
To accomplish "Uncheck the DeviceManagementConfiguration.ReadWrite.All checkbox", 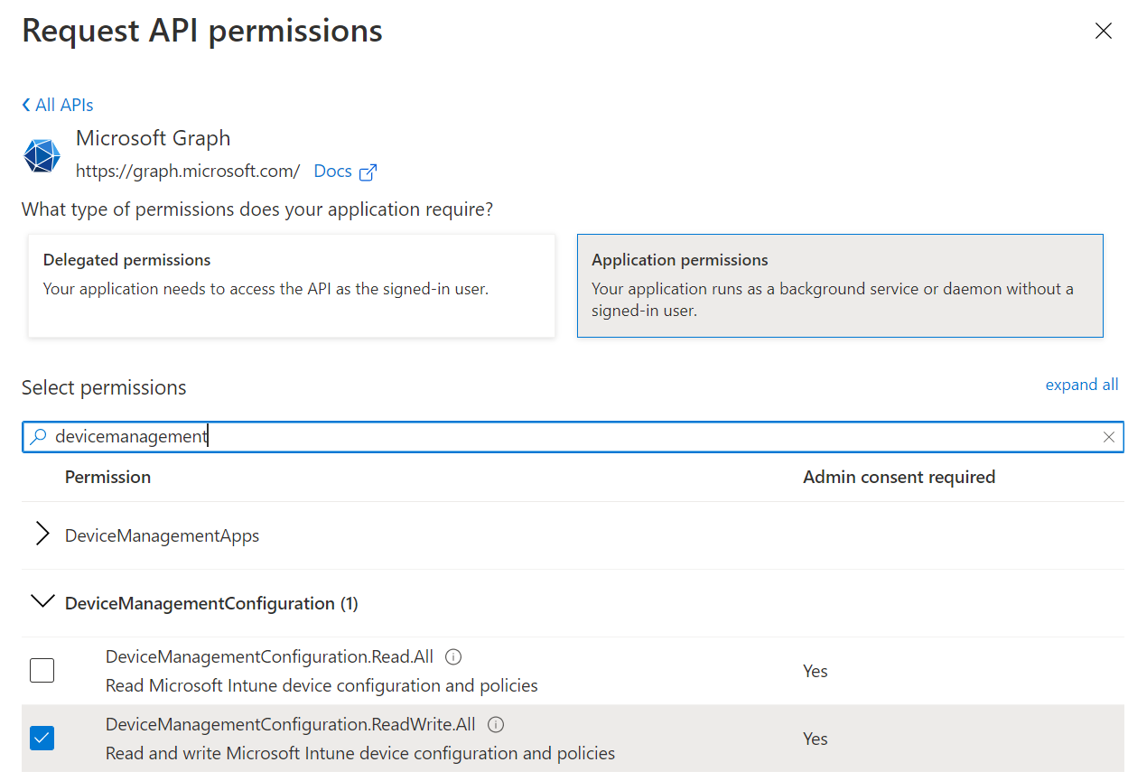I will point(42,739).
